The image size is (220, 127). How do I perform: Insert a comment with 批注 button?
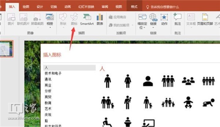pyautogui.click(x=177, y=19)
